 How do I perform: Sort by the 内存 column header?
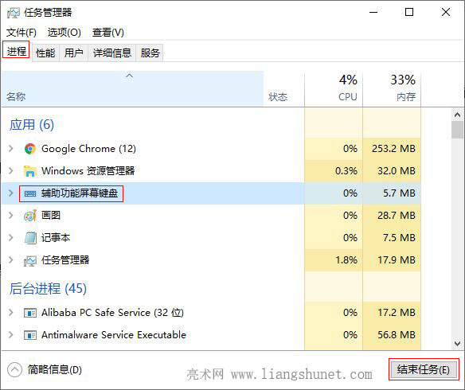pyautogui.click(x=392, y=88)
